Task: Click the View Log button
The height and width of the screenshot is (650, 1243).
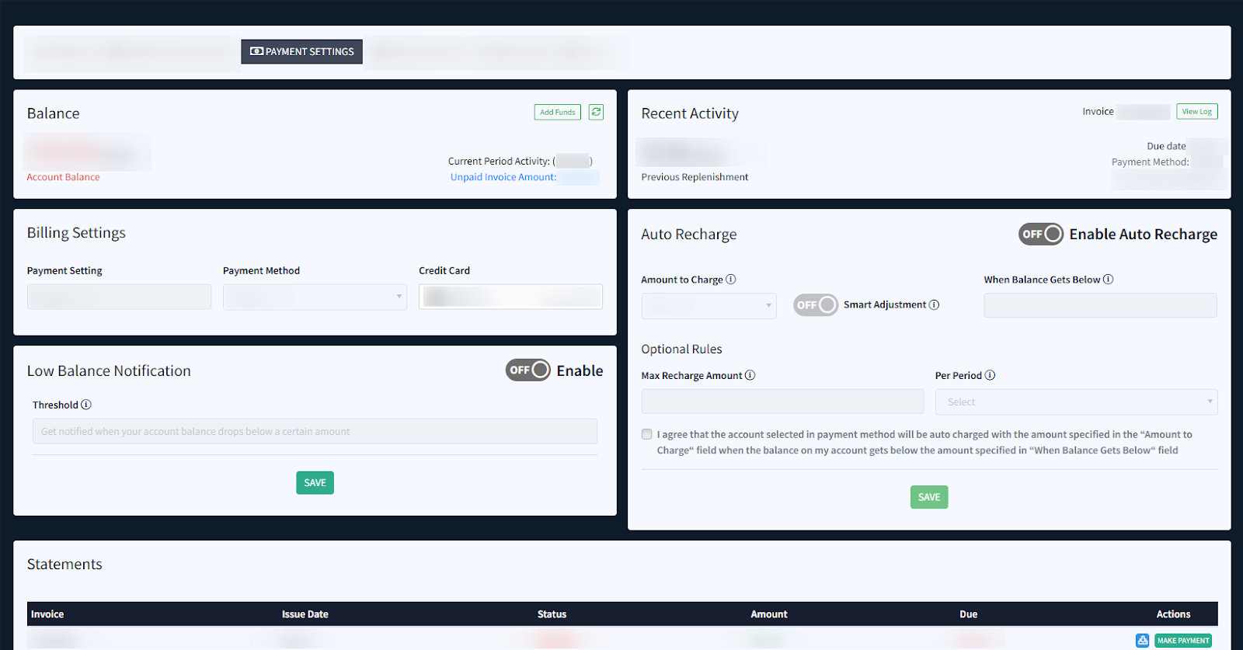Action: [x=1196, y=112]
